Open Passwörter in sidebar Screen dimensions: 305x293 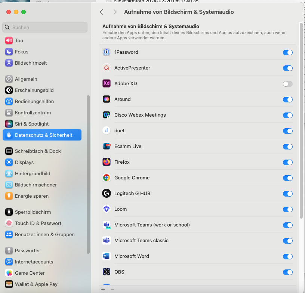(x=42, y=250)
